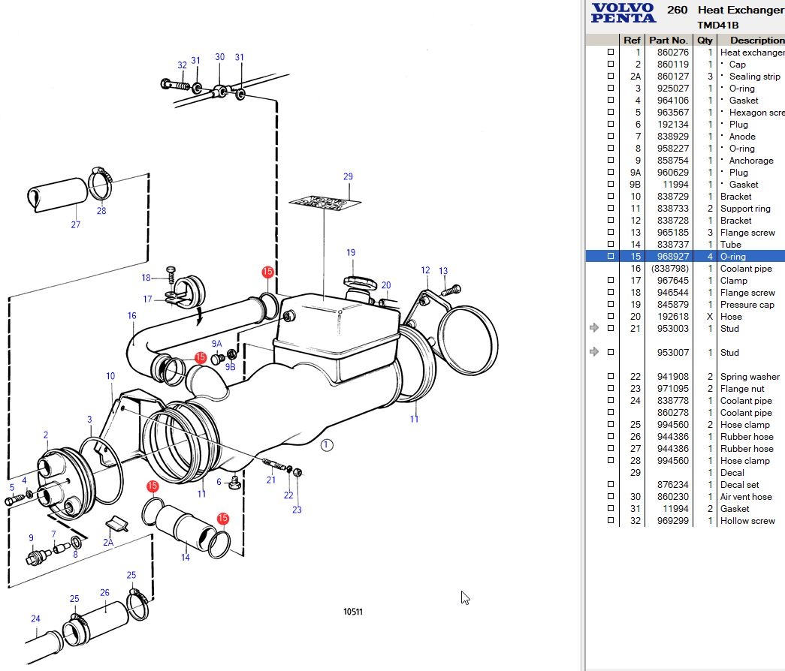Click callout 17 clamp label

[147, 299]
